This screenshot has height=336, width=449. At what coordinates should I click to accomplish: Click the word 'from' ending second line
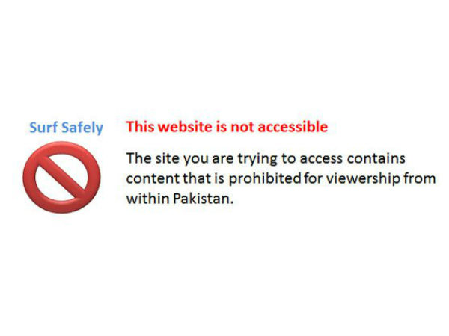[420, 178]
